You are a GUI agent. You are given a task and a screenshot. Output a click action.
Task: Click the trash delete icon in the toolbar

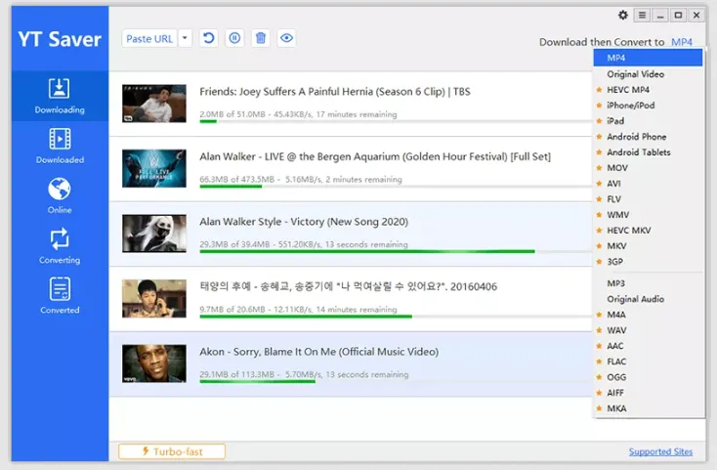[261, 38]
